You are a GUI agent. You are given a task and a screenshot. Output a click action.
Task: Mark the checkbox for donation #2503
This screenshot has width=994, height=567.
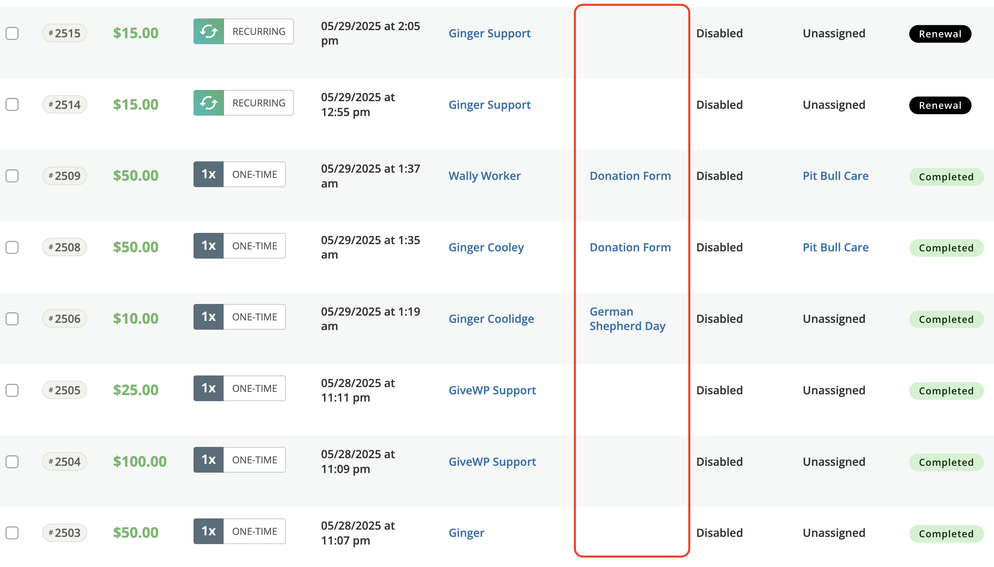tap(12, 533)
